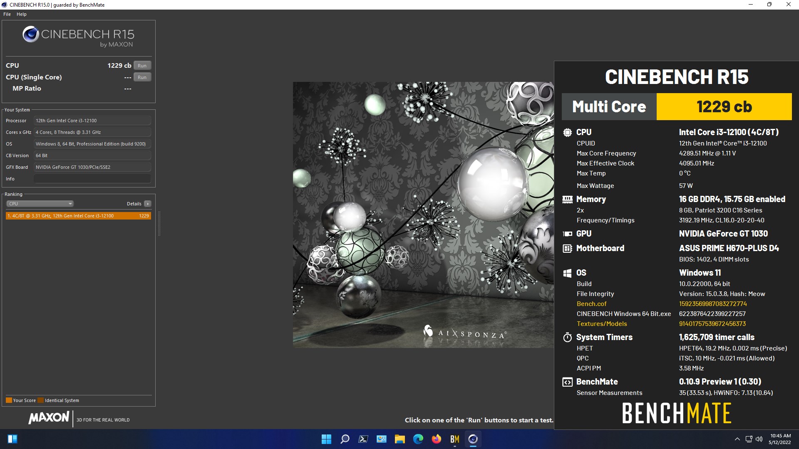Click the widgets icon at taskbar left
799x449 pixels.
tap(12, 439)
